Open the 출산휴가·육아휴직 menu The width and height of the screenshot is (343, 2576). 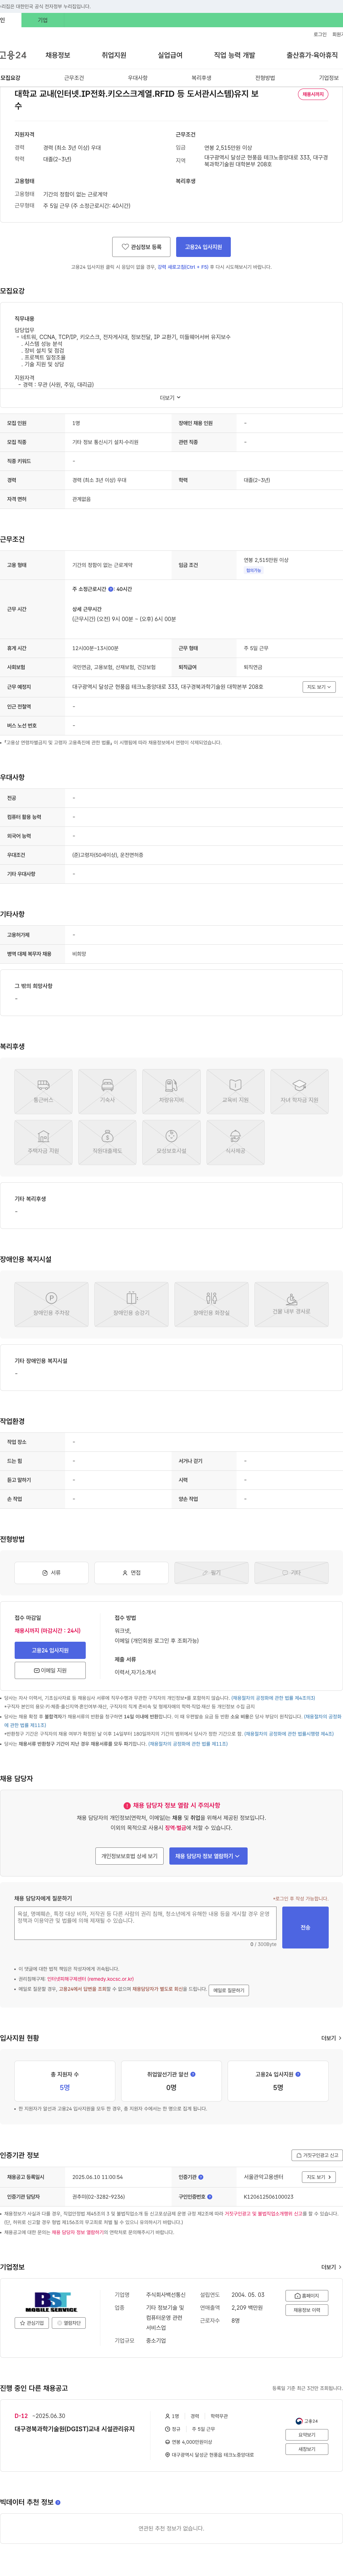coord(312,55)
